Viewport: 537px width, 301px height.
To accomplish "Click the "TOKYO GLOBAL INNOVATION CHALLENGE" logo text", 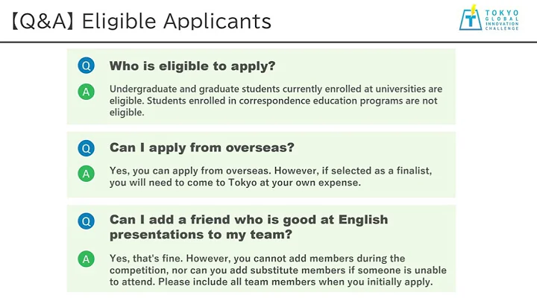I will pos(501,19).
